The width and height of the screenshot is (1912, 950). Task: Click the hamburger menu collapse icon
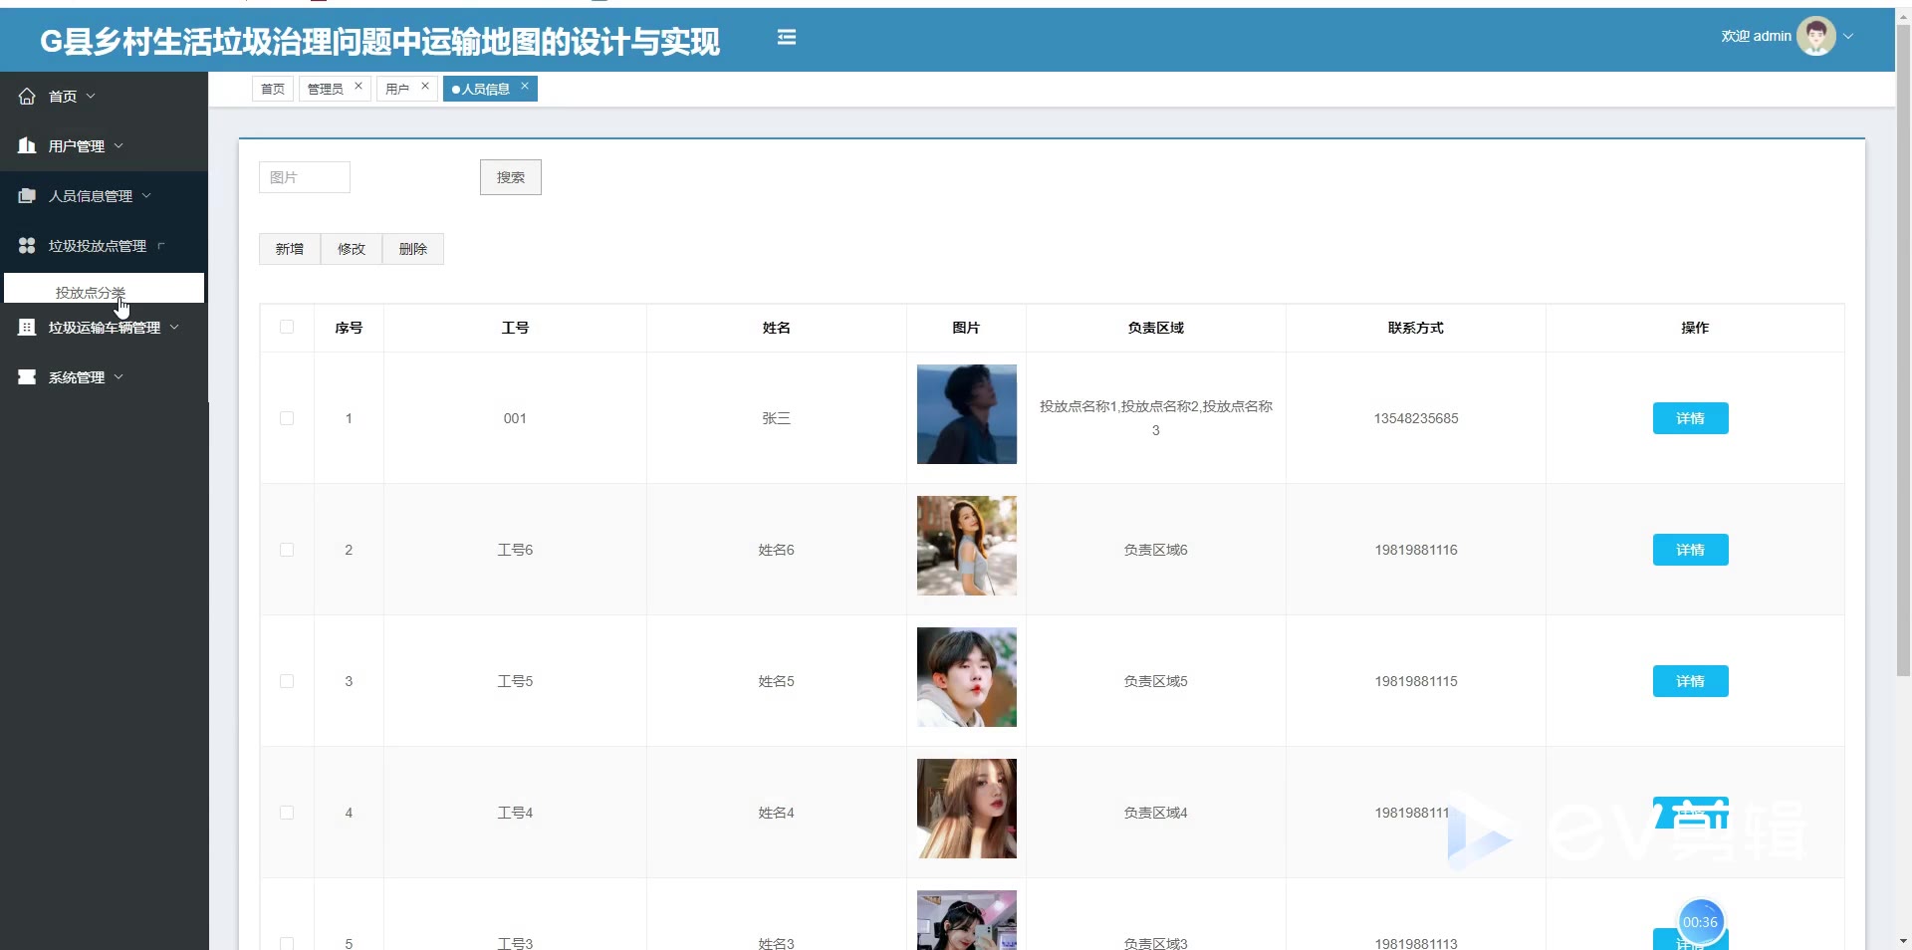point(786,38)
